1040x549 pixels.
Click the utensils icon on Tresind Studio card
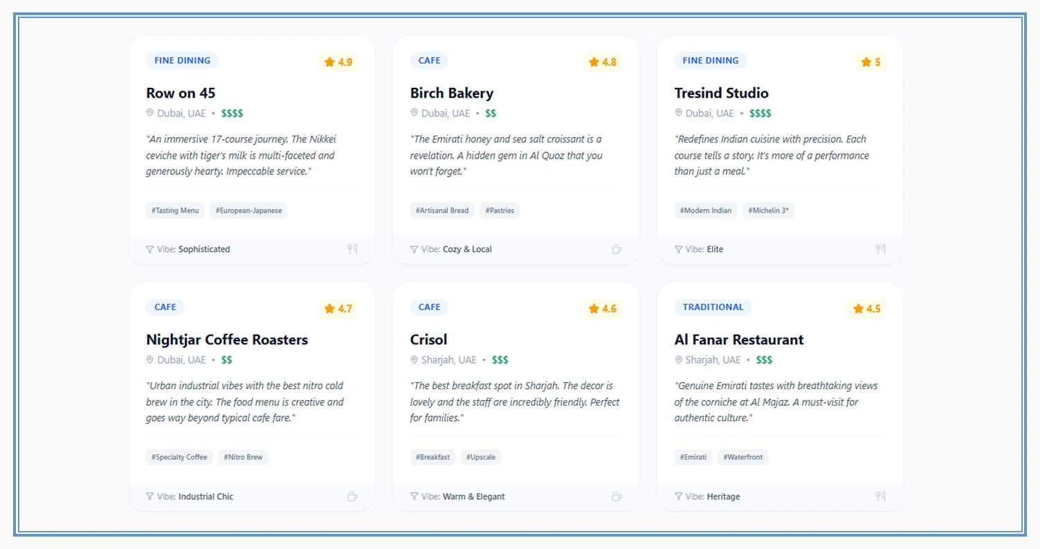tap(880, 249)
